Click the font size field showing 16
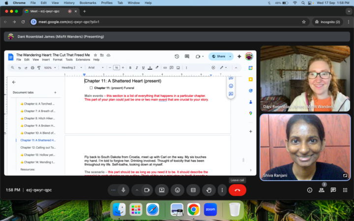The height and width of the screenshot is (221, 354). pyautogui.click(x=117, y=68)
